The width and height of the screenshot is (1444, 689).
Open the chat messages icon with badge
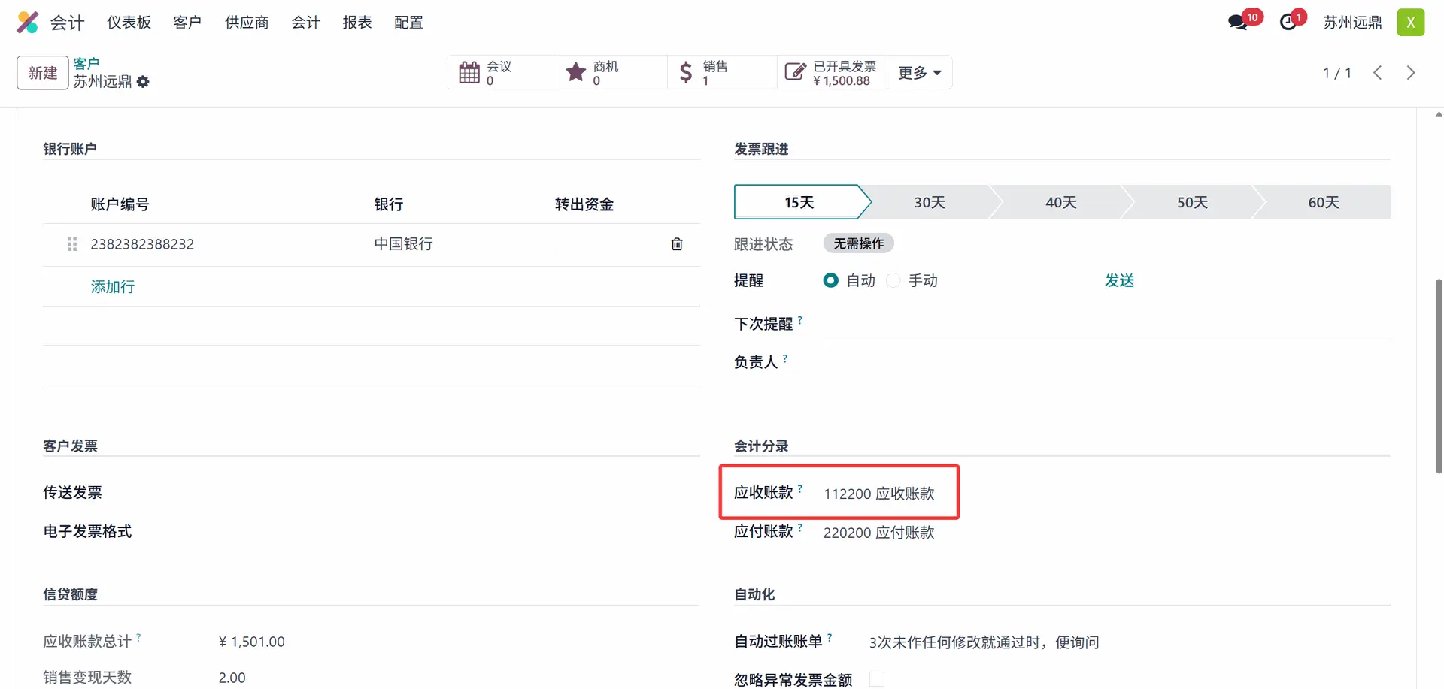click(1238, 22)
